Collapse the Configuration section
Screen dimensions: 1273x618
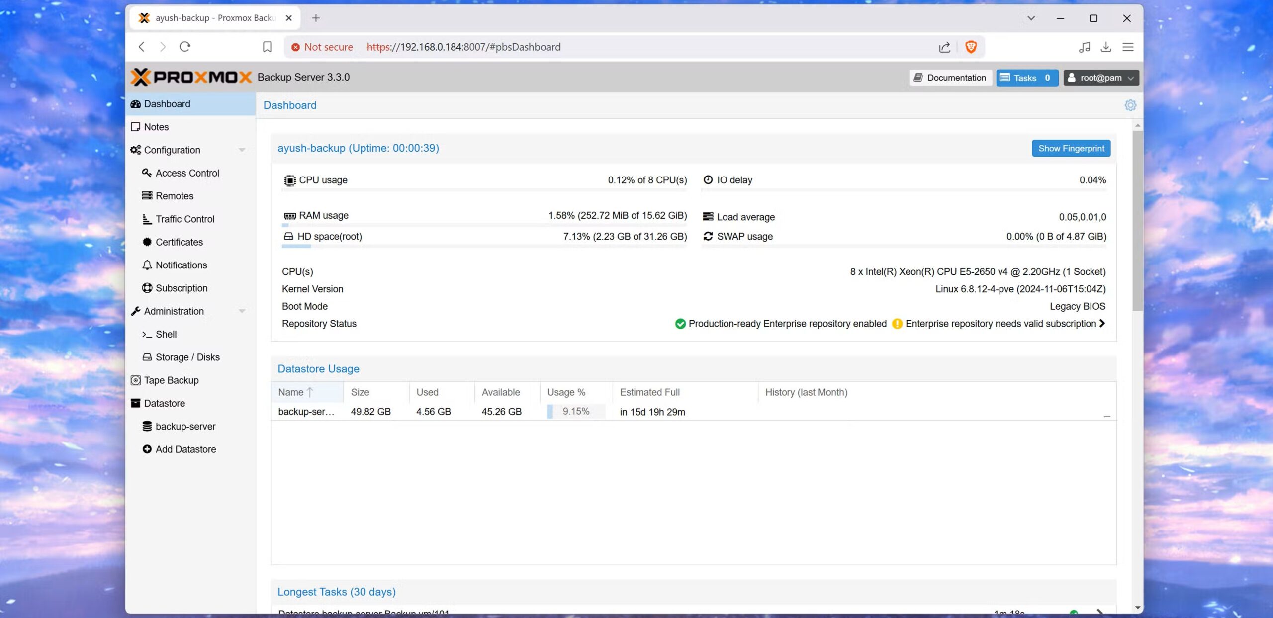[x=242, y=150]
